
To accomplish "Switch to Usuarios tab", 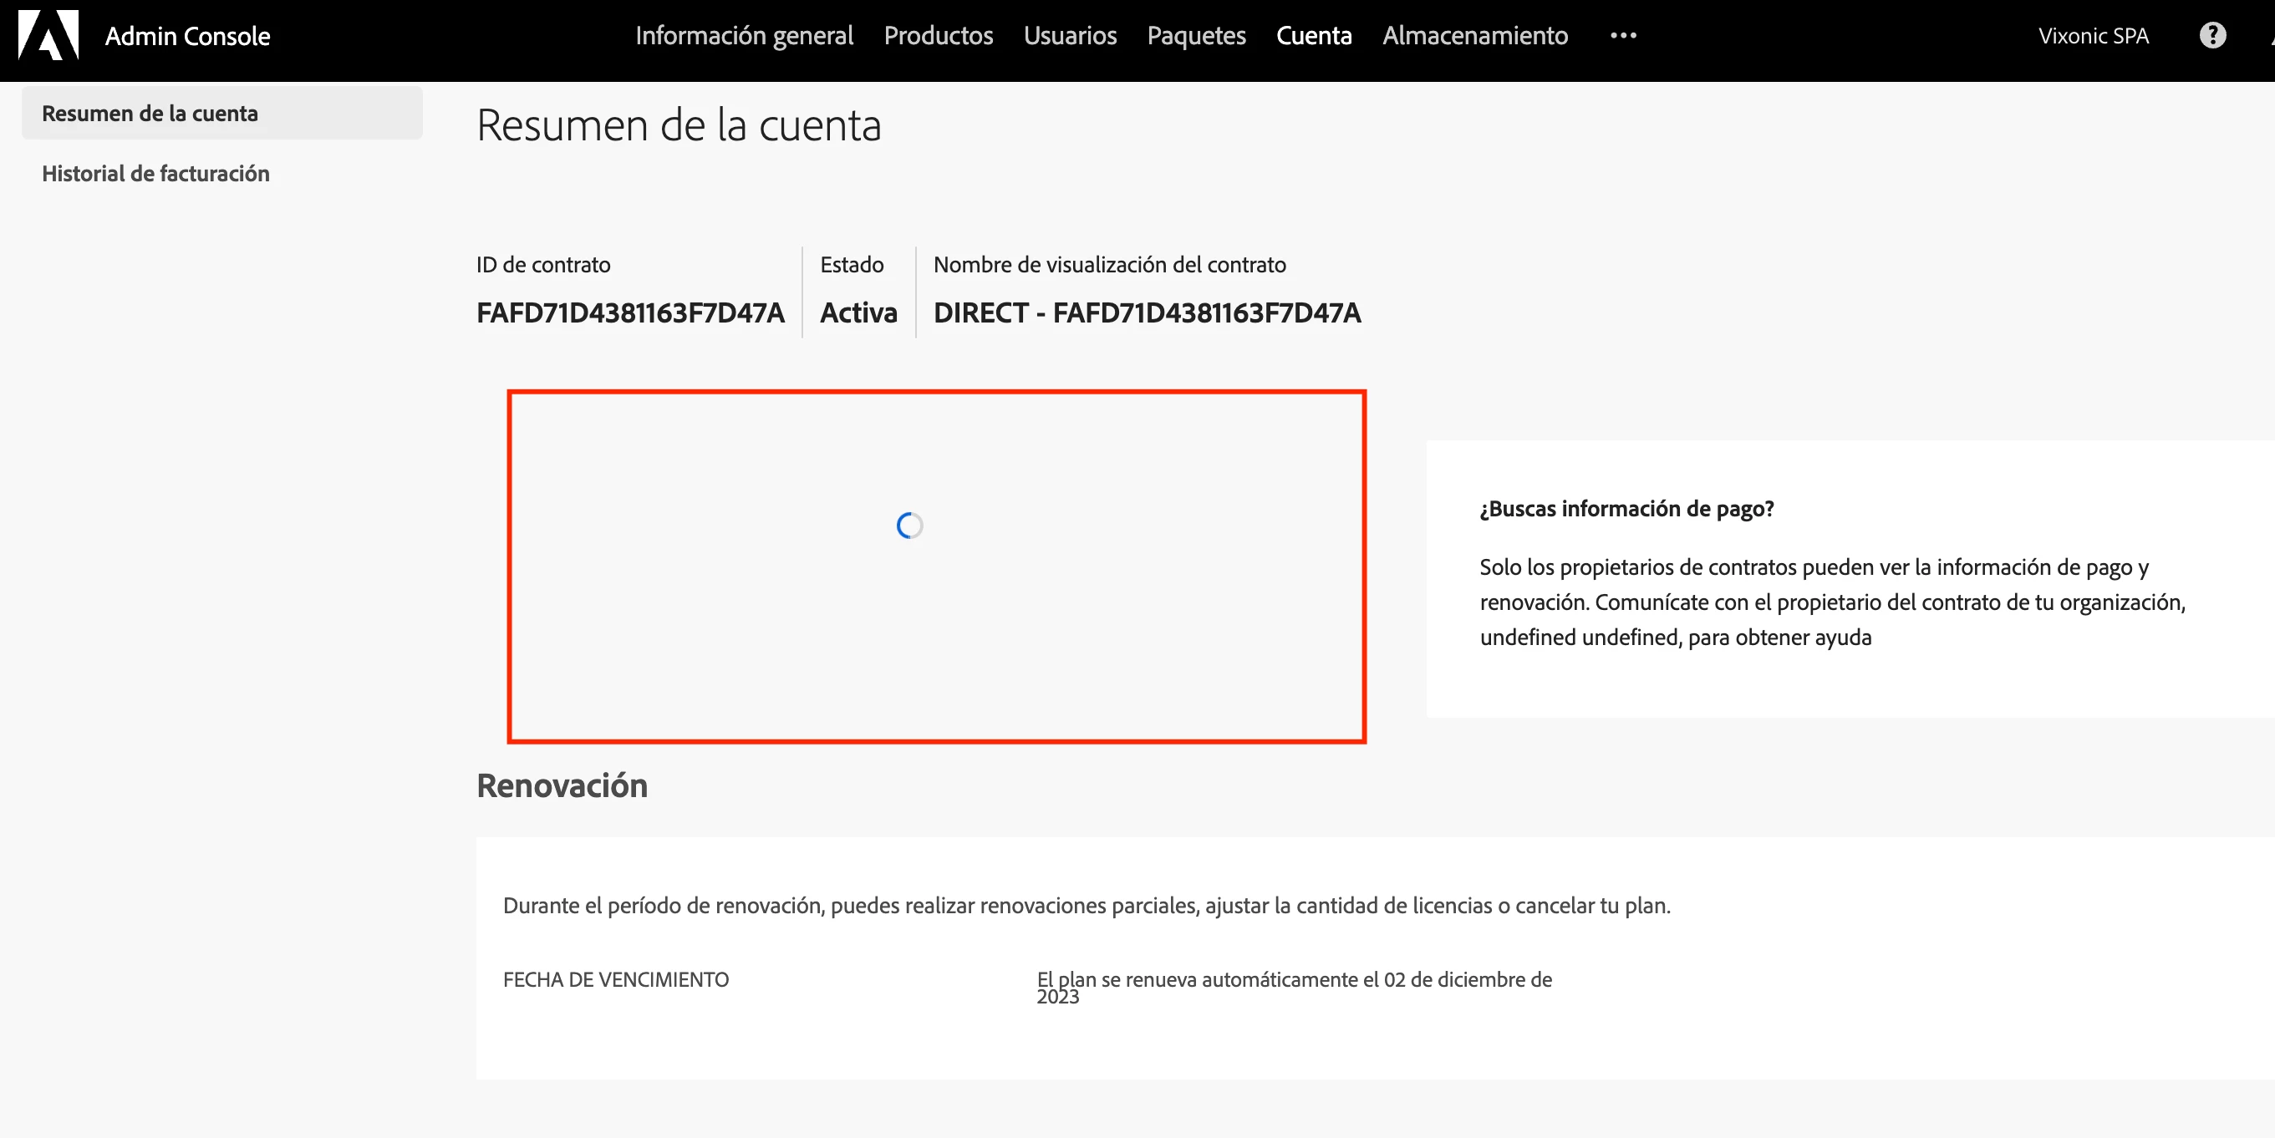I will [1070, 35].
